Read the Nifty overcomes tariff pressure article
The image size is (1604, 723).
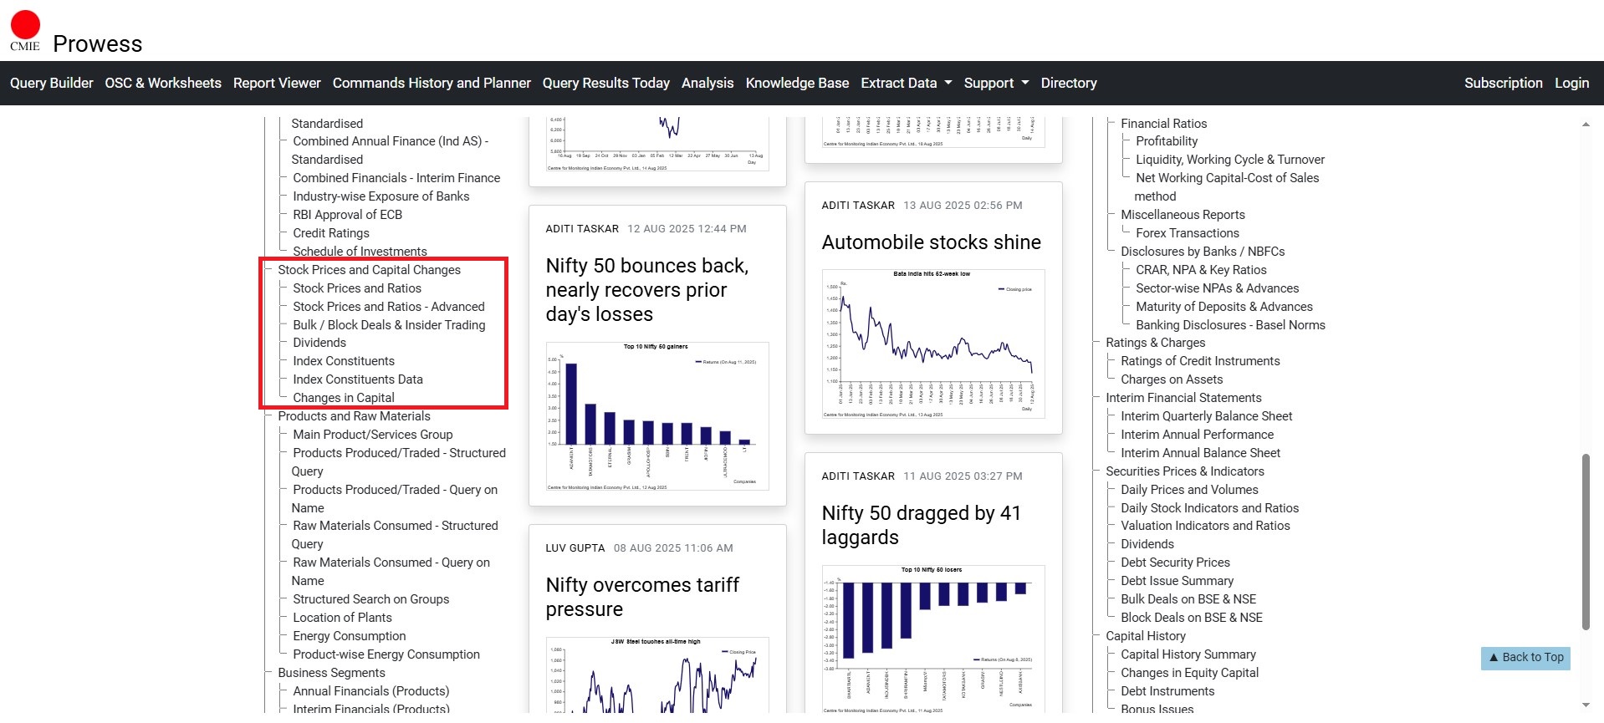pyautogui.click(x=641, y=597)
